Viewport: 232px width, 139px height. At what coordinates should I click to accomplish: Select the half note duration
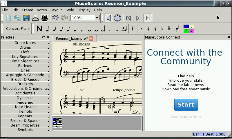point(82,28)
